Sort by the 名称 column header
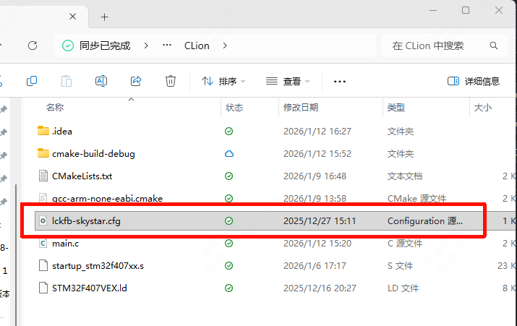This screenshot has height=326, width=517. point(55,108)
